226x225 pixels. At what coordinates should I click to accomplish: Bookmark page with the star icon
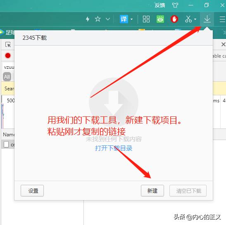point(98,19)
